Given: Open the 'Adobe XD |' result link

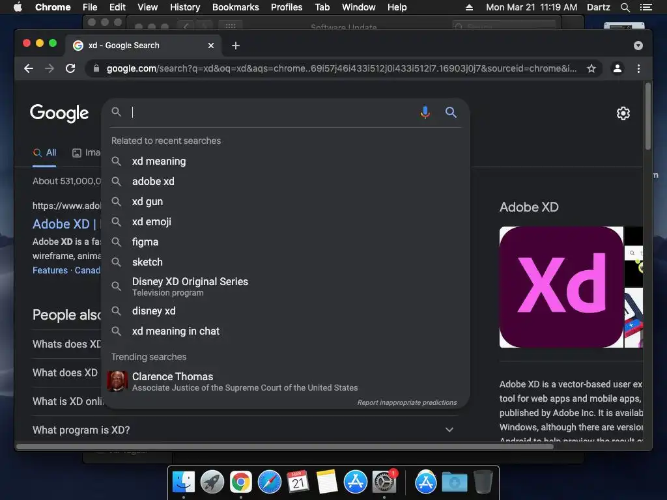Looking at the screenshot, I should (x=64, y=224).
